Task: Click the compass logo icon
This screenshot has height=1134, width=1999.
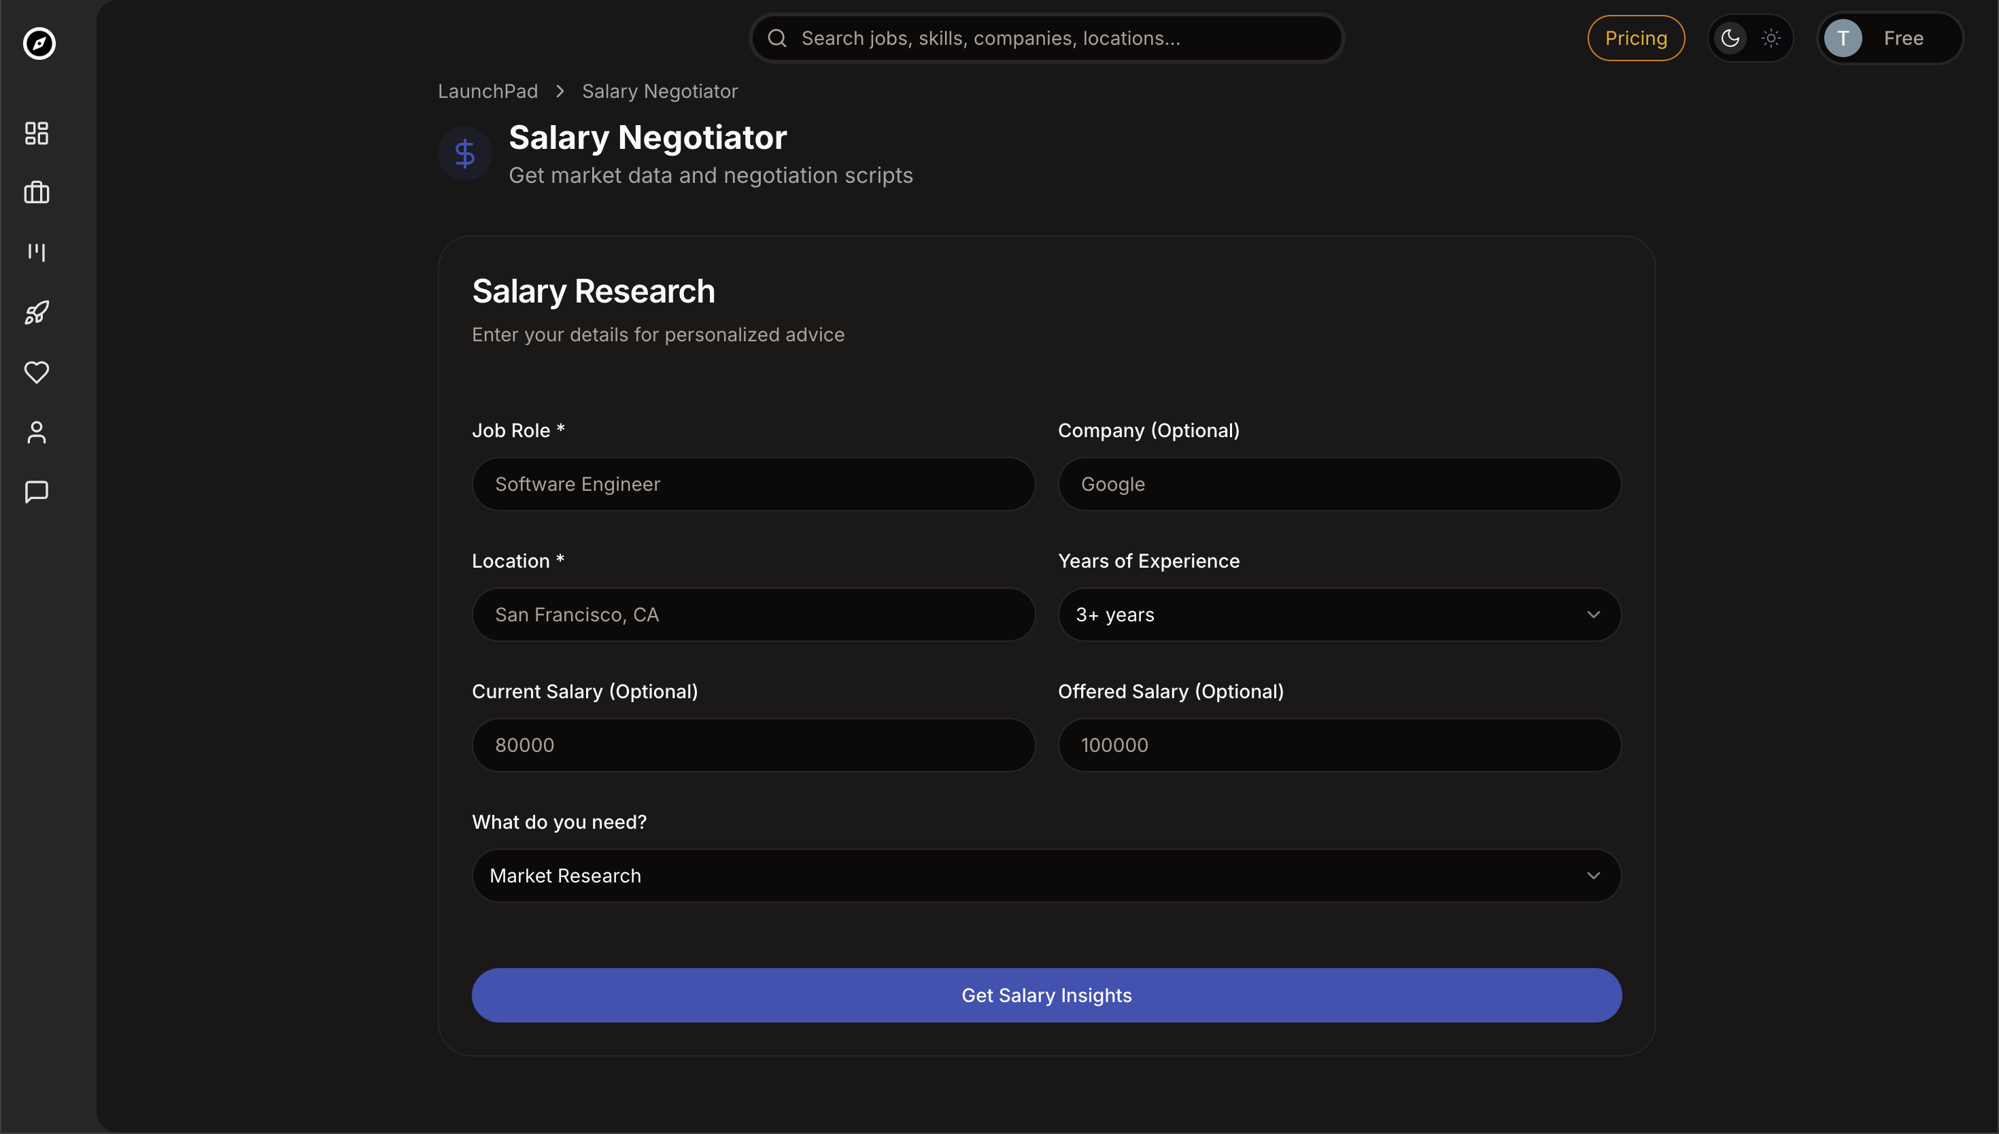Action: tap(37, 44)
